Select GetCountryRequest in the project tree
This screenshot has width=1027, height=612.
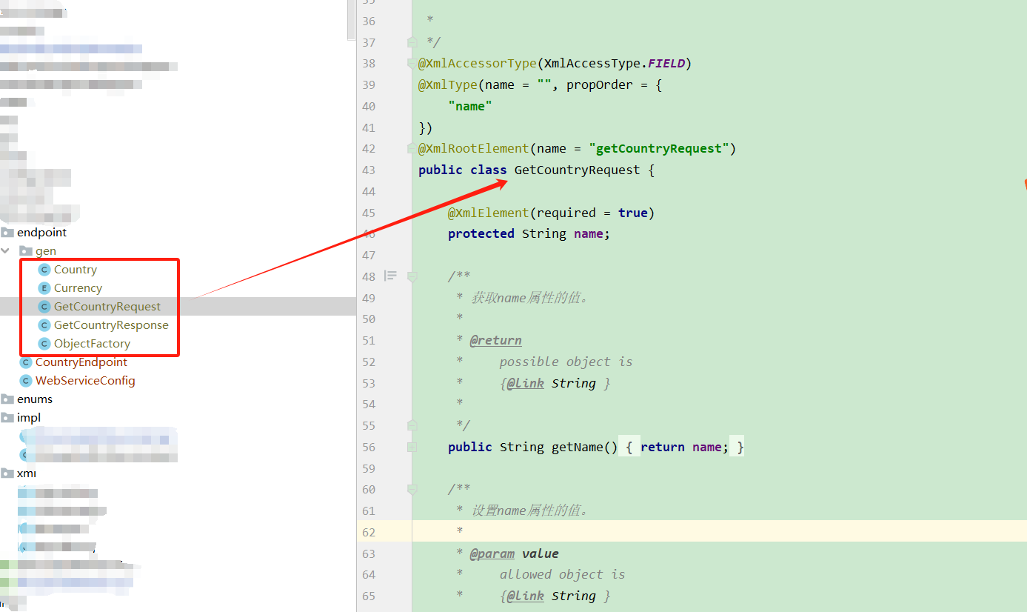(x=107, y=307)
